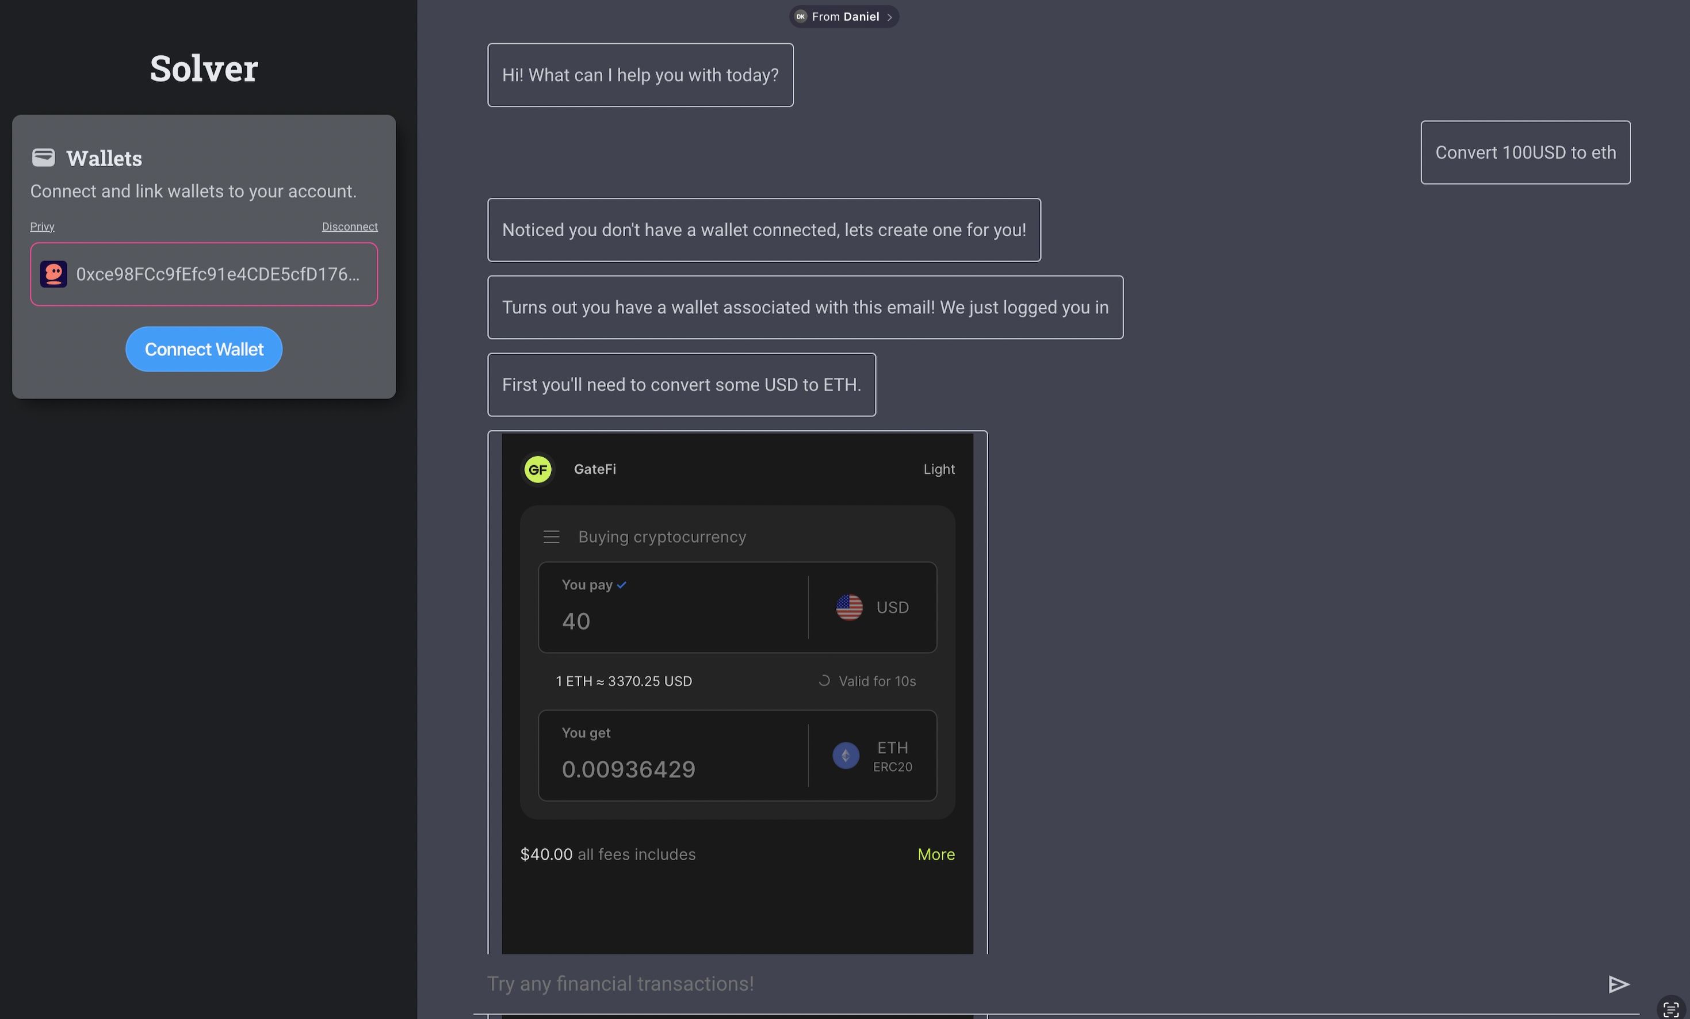Screen dimensions: 1690x1019
Task: Click the Disconnect link
Action: point(350,227)
